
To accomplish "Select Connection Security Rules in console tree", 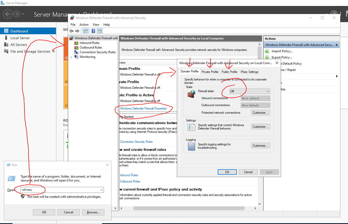I will [x=98, y=52].
